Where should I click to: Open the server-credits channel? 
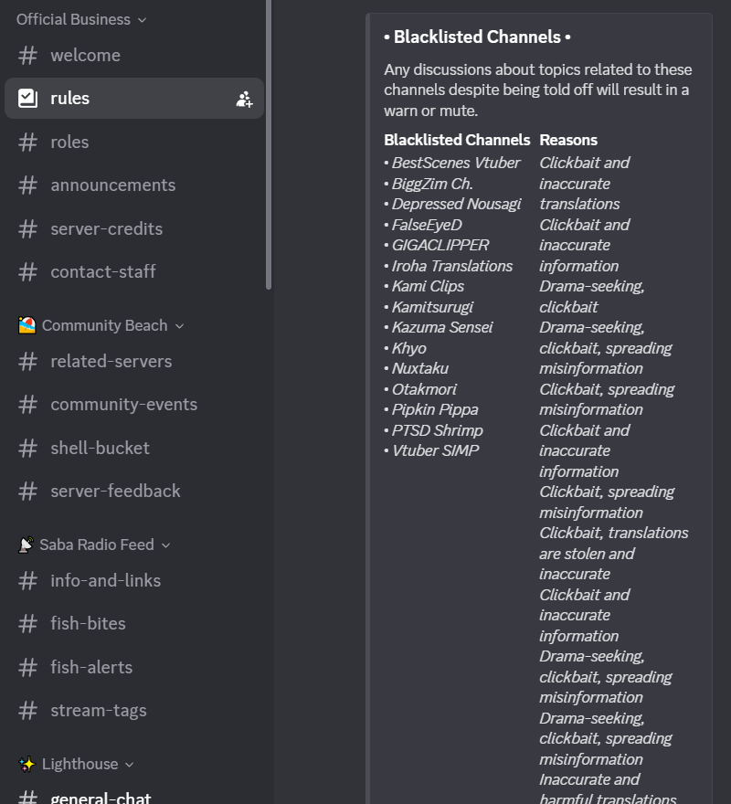click(x=106, y=228)
